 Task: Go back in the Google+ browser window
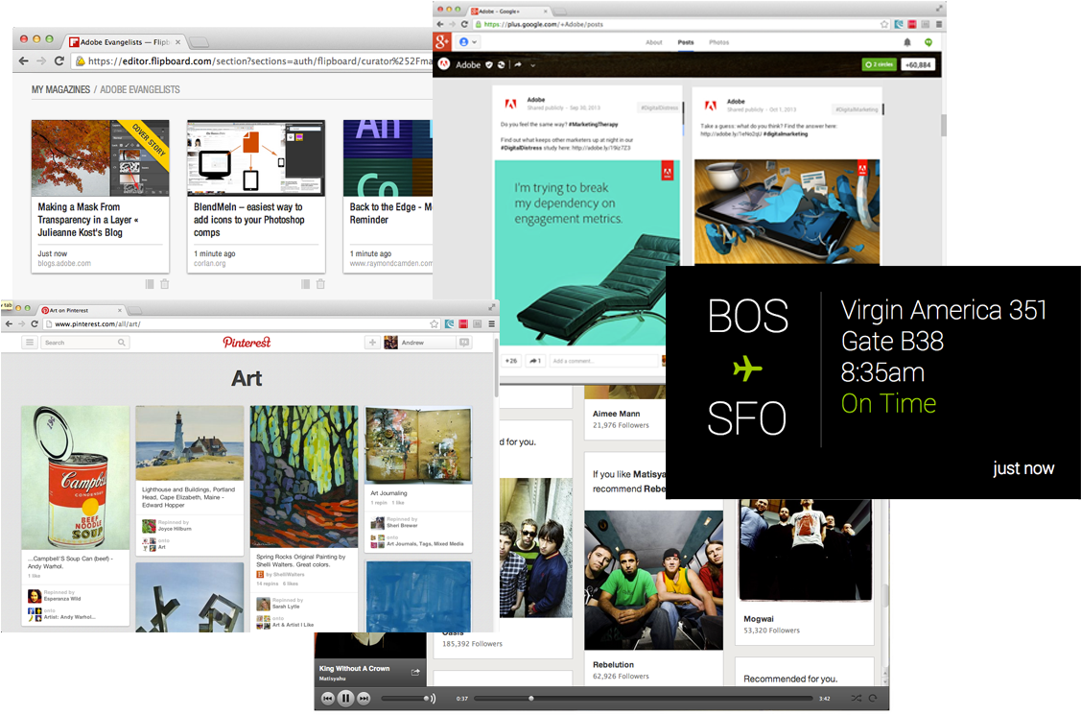(440, 24)
